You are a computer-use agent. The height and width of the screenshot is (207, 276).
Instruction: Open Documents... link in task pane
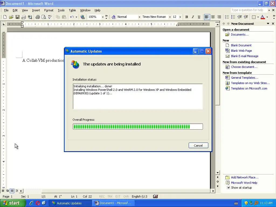[240, 34]
